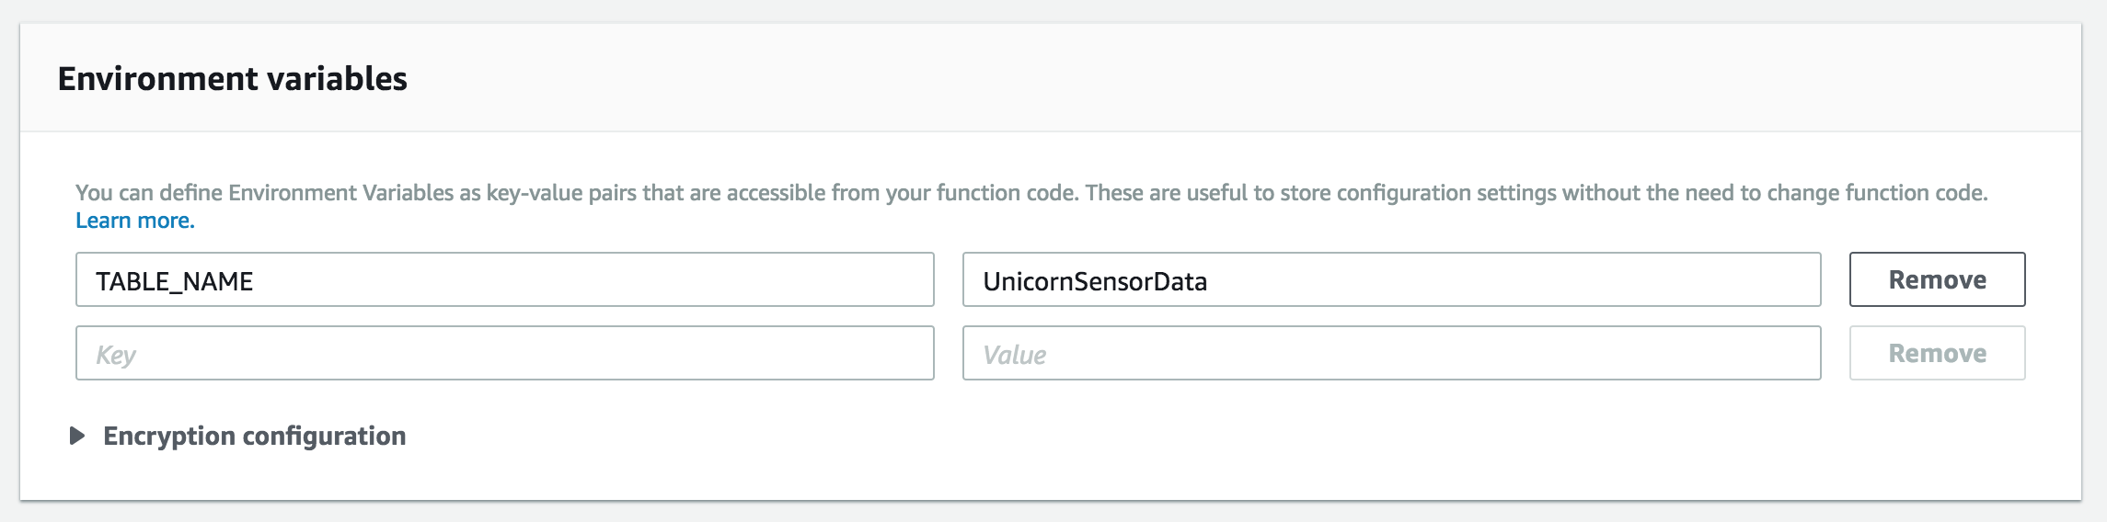Focus the empty Value input field
2107x522 pixels.
point(1391,353)
